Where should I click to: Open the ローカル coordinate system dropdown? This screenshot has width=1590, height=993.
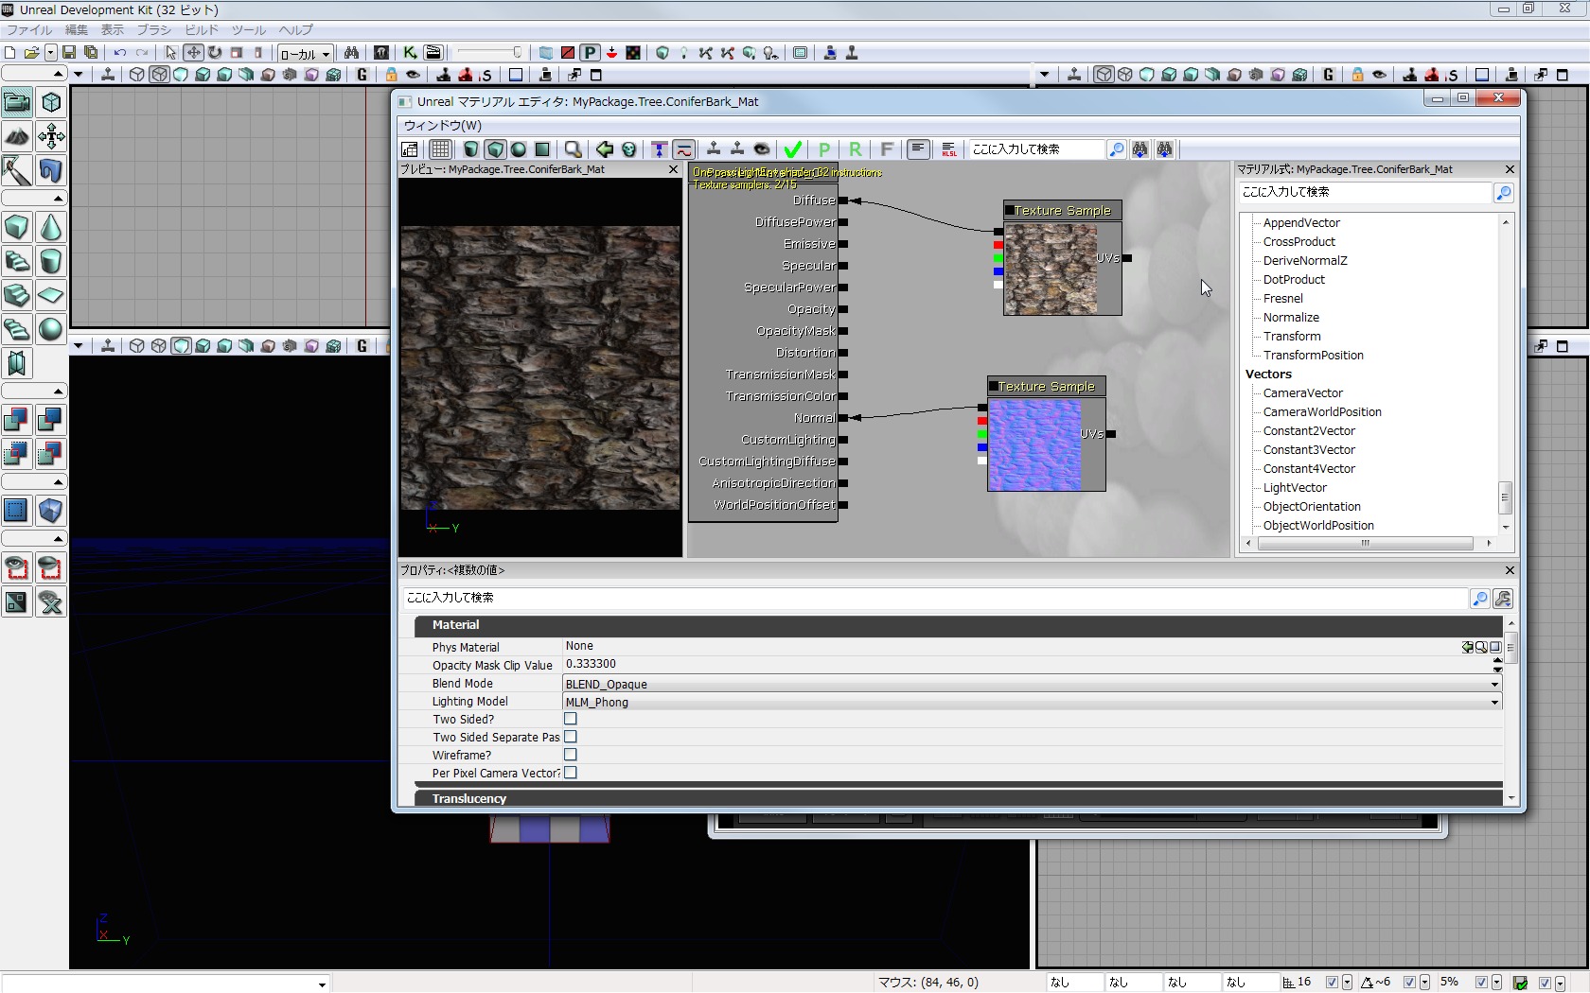pyautogui.click(x=305, y=54)
